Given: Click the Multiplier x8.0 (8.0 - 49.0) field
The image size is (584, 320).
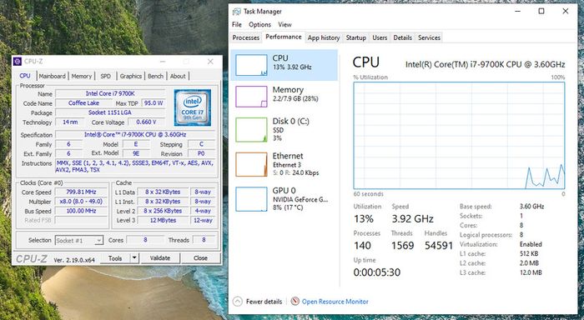Looking at the screenshot, I should coord(81,202).
